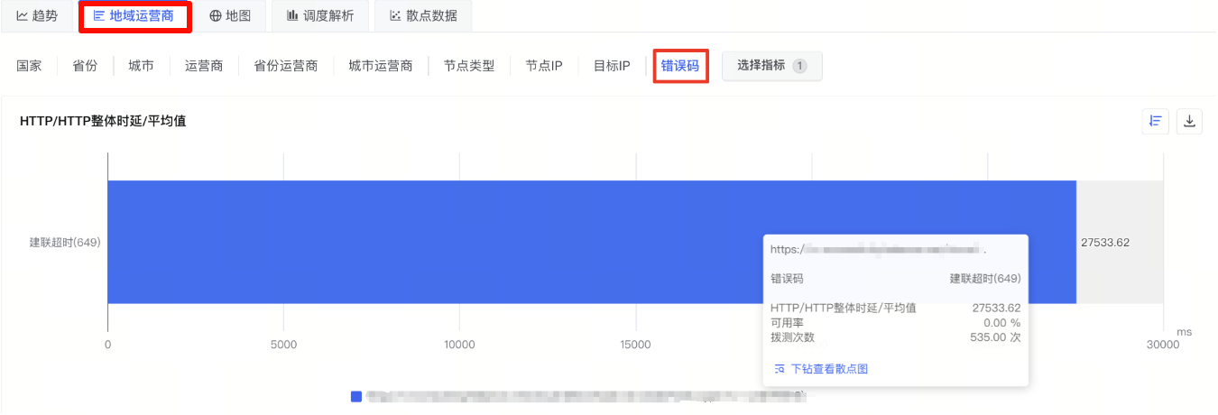Viewport: 1218px width, 415px height.
Task: Select the 省份 dimension
Action: pyautogui.click(x=85, y=66)
